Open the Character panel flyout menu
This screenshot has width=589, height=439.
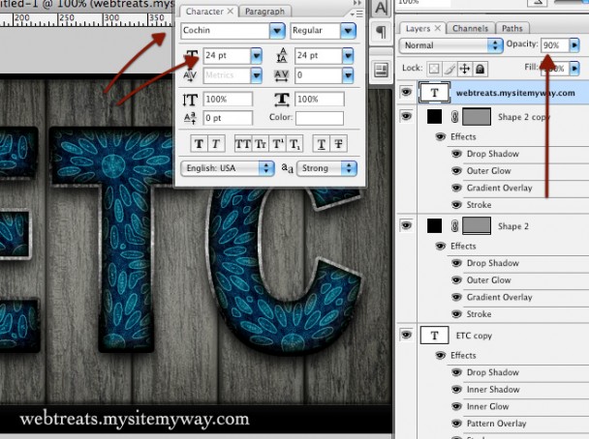click(356, 14)
